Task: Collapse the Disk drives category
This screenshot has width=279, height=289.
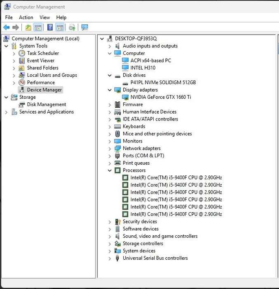Action: 110,76
